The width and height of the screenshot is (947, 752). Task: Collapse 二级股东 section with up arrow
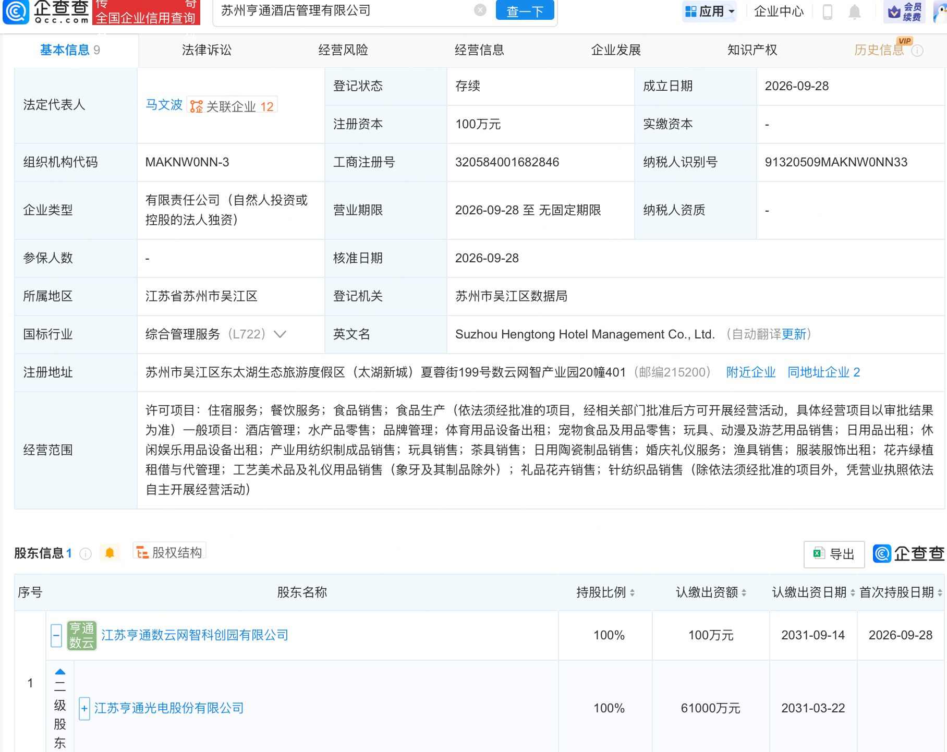60,672
